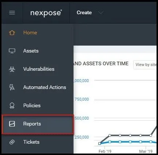Open the Policies section
Image resolution: width=158 pixels, height=155 pixels.
point(32,105)
